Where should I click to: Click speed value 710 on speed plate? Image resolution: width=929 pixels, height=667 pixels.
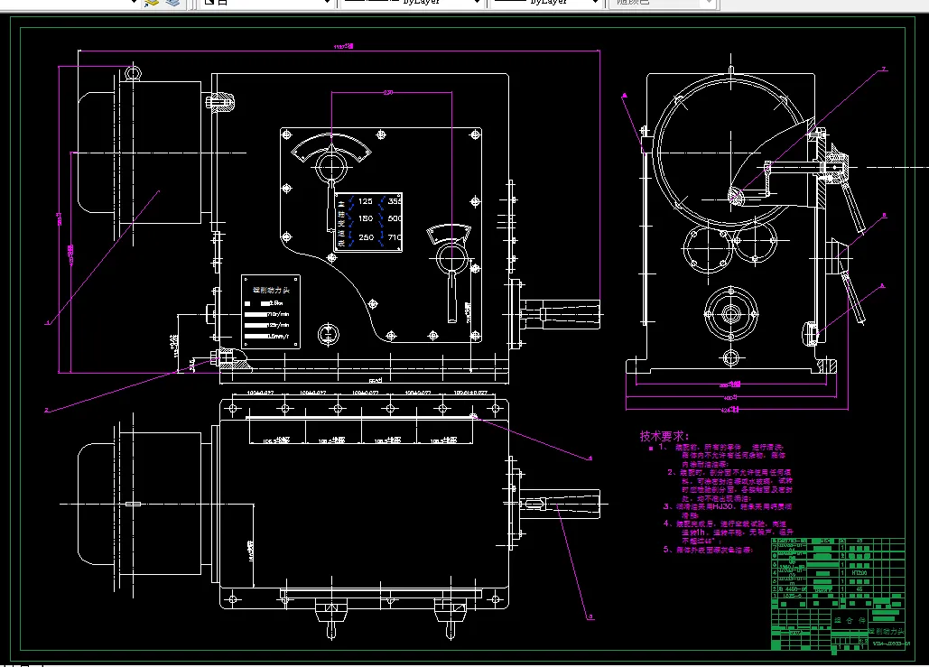395,237
